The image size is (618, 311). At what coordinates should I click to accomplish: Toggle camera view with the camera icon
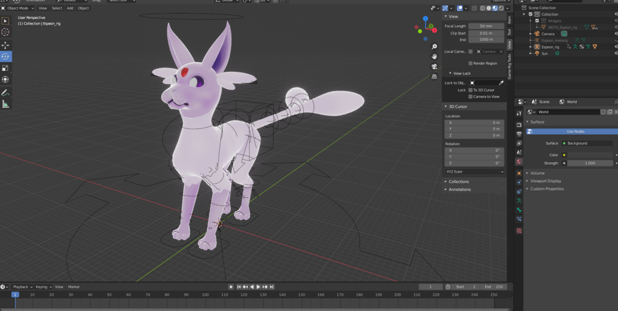(x=434, y=66)
